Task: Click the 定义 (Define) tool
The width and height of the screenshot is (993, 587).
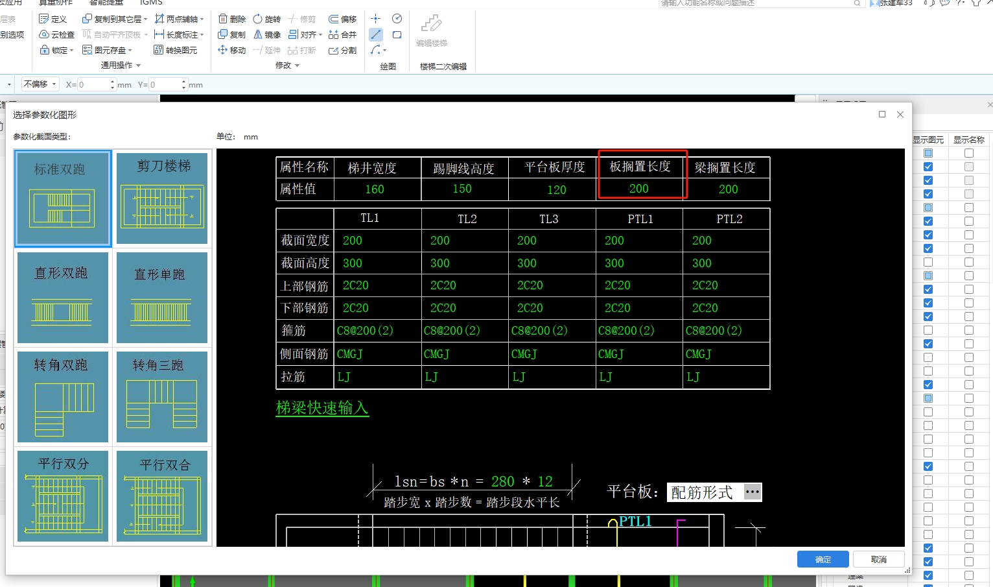Action: [53, 19]
